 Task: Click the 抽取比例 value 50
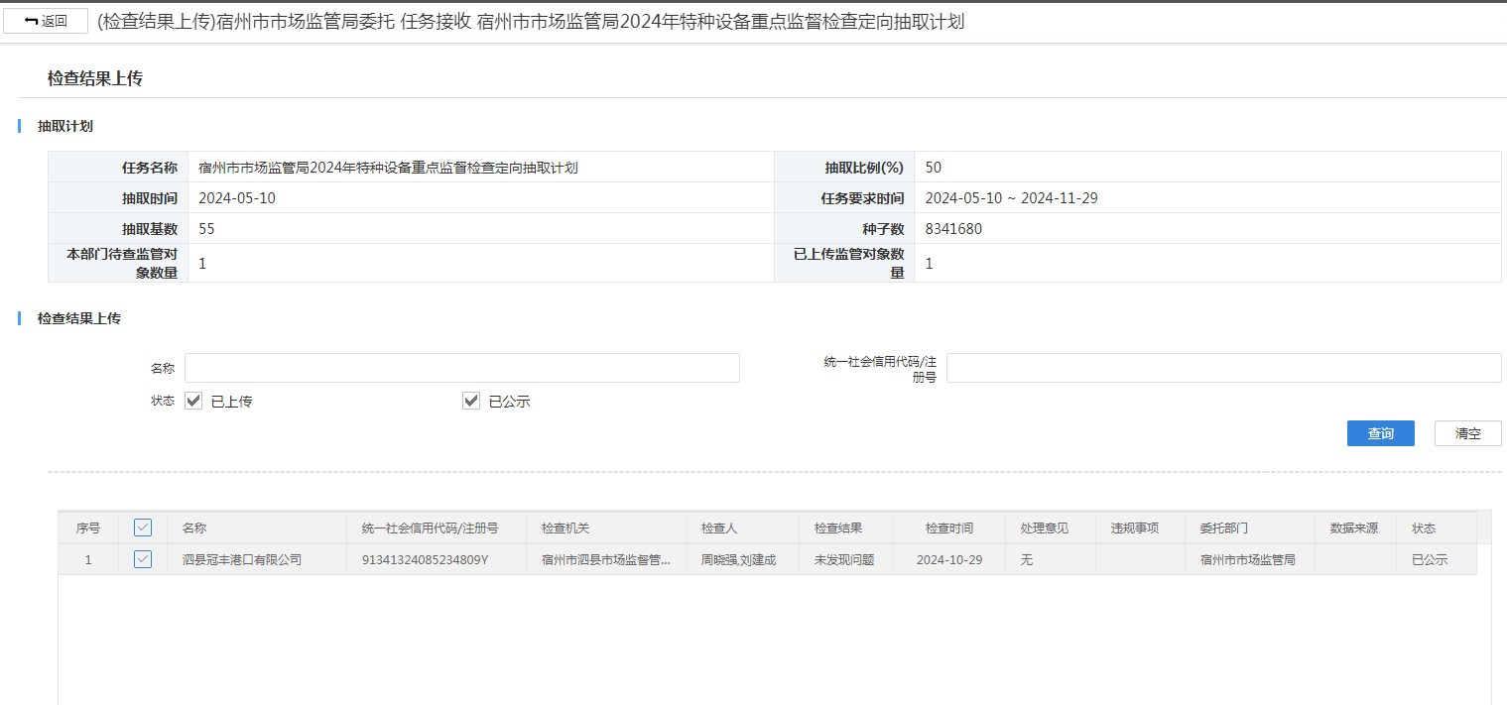coord(934,168)
